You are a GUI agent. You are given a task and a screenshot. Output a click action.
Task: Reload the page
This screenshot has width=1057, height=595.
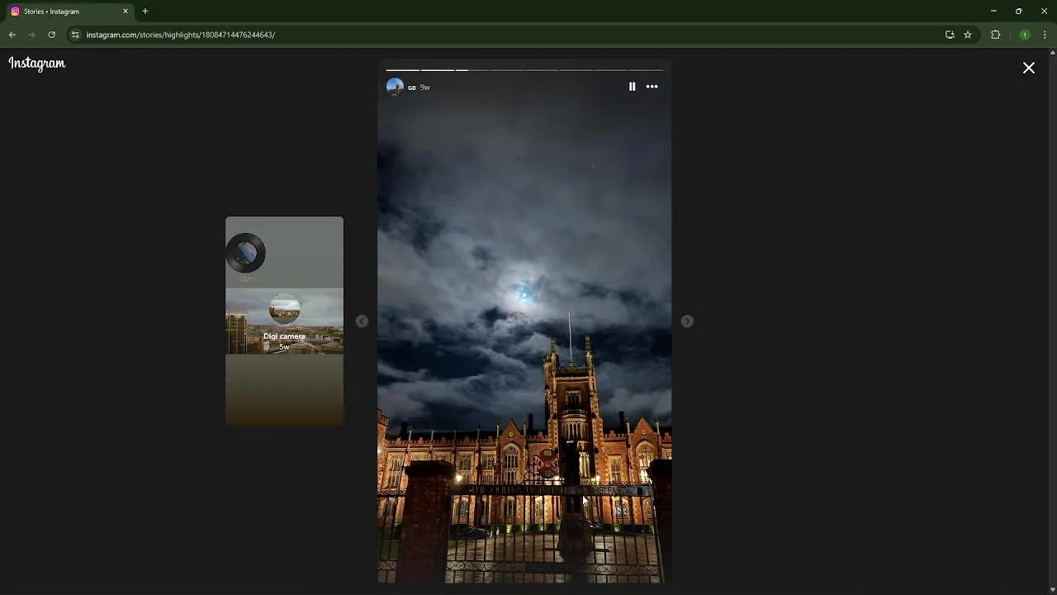tap(51, 35)
